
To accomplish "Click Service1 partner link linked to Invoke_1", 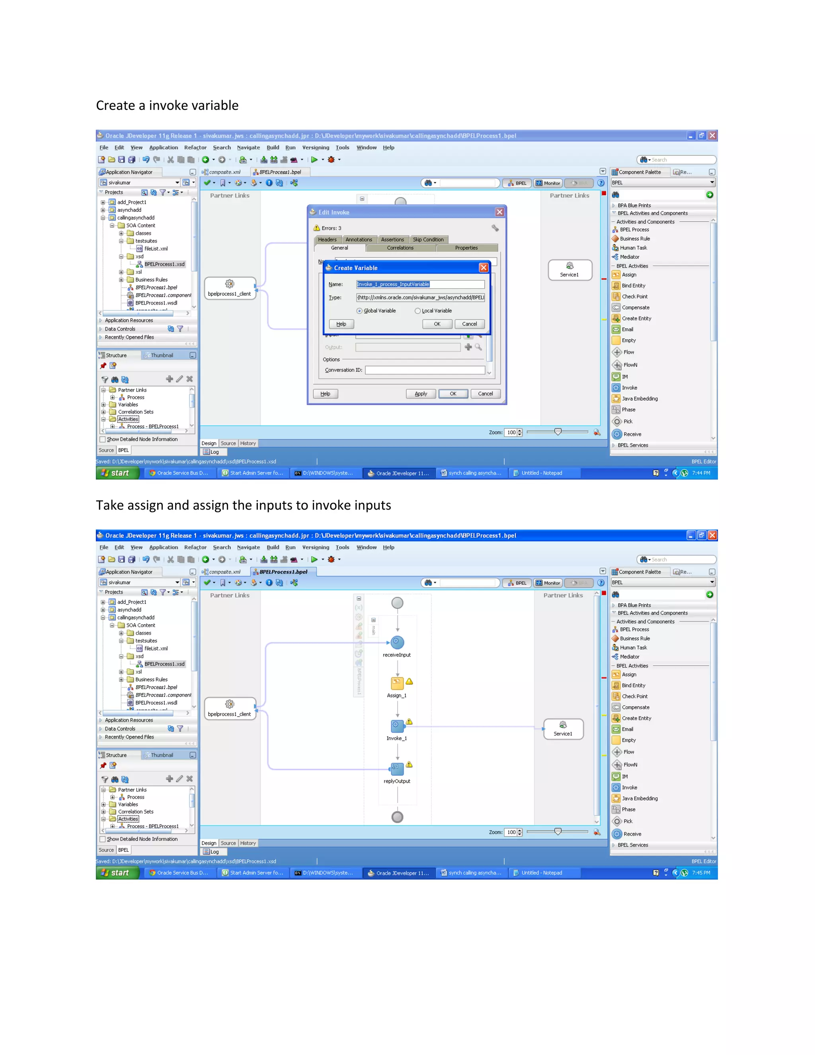I will (x=563, y=729).
